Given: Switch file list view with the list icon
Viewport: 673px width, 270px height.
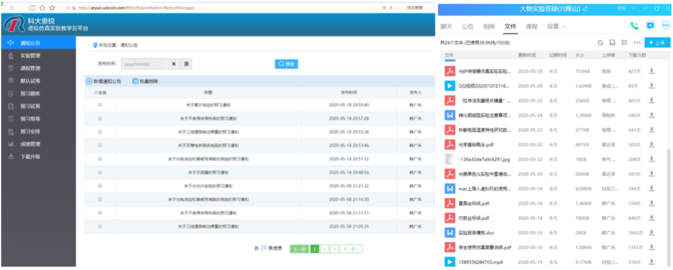Looking at the screenshot, I should point(624,43).
